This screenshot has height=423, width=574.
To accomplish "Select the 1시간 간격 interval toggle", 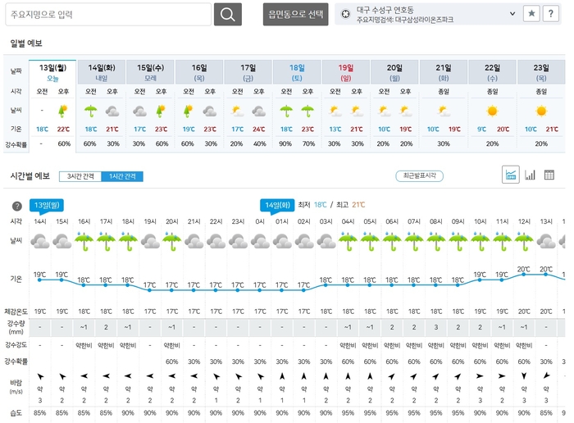I will click(x=121, y=176).
